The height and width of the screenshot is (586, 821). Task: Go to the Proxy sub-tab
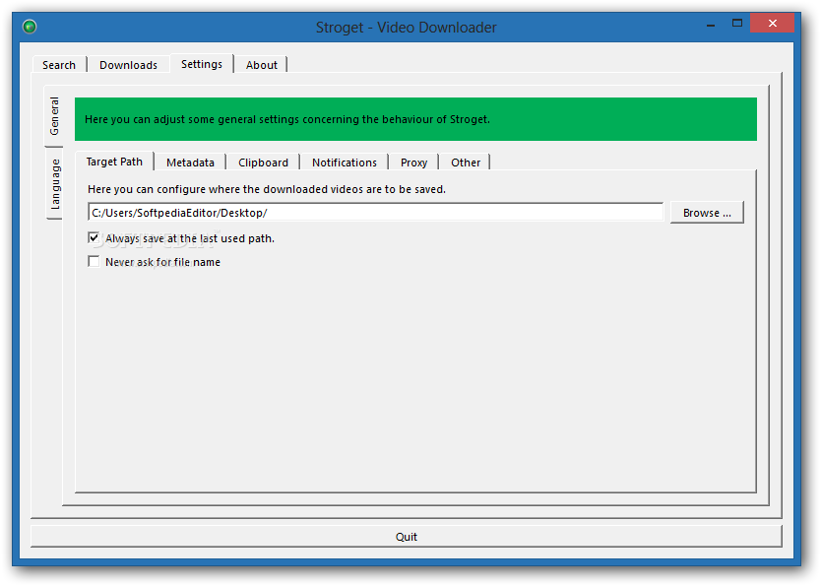(x=413, y=163)
